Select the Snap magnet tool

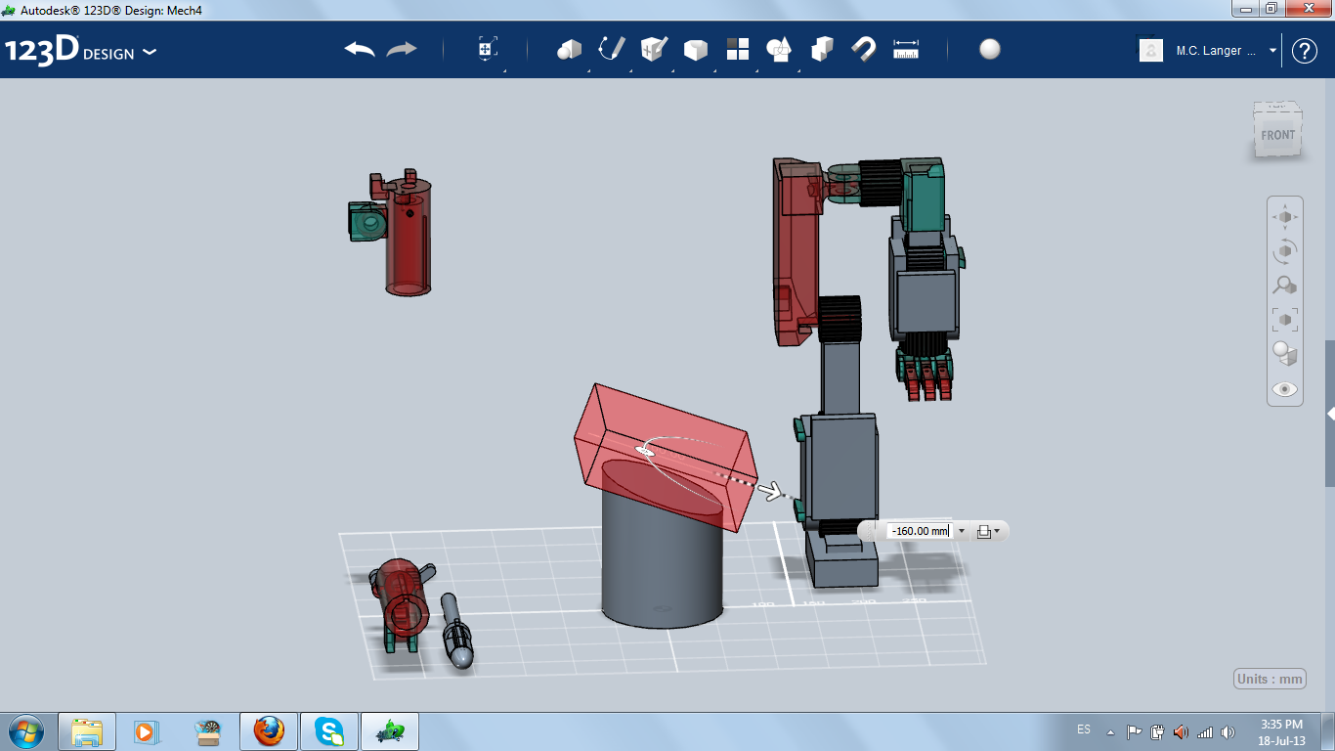coord(865,49)
